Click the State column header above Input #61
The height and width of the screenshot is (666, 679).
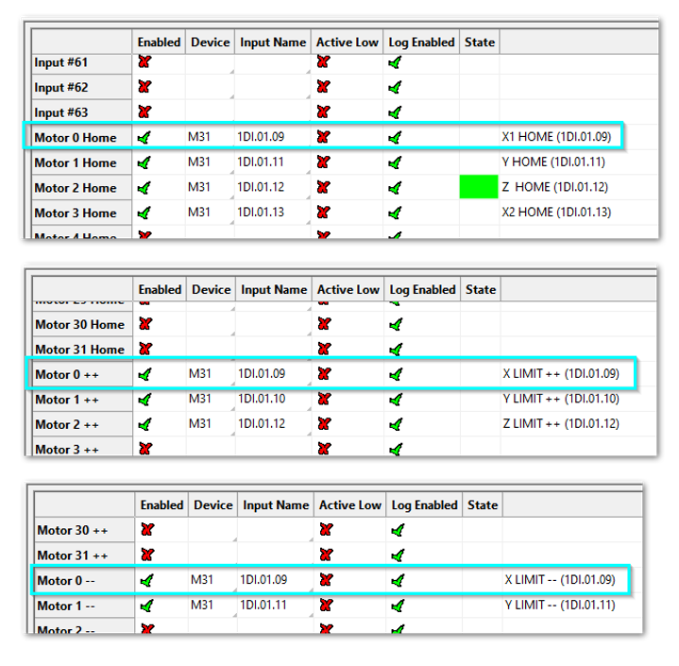click(x=479, y=43)
